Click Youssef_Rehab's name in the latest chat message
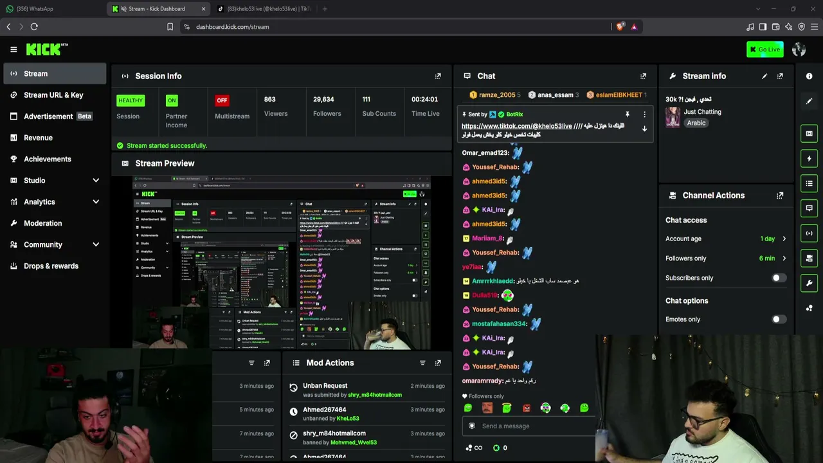The height and width of the screenshot is (463, 823). 495,367
